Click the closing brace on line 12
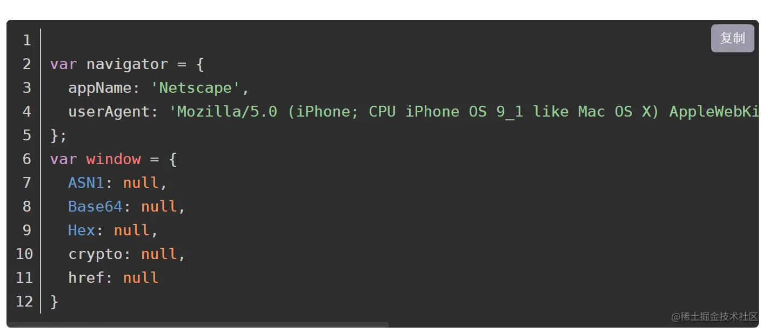Viewport: 769px width, 333px height. [x=54, y=301]
